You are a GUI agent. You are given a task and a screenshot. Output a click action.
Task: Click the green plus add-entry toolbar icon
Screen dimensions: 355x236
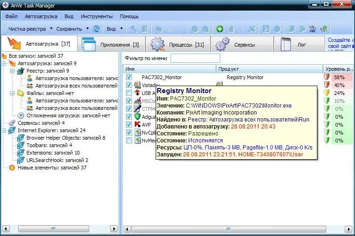(219, 29)
